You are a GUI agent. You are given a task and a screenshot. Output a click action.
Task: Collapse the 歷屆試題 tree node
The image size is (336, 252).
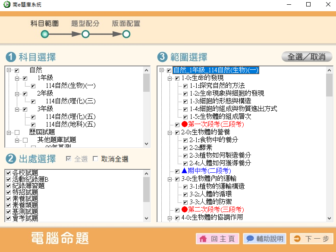9,132
